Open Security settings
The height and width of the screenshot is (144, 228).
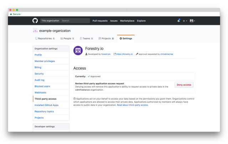[51, 74]
